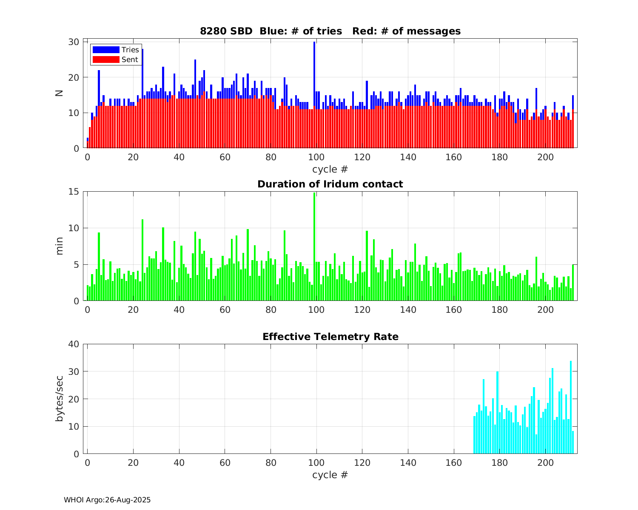
Task: Pick the tallest cyan telemetry rate bar
Action: pyautogui.click(x=571, y=407)
